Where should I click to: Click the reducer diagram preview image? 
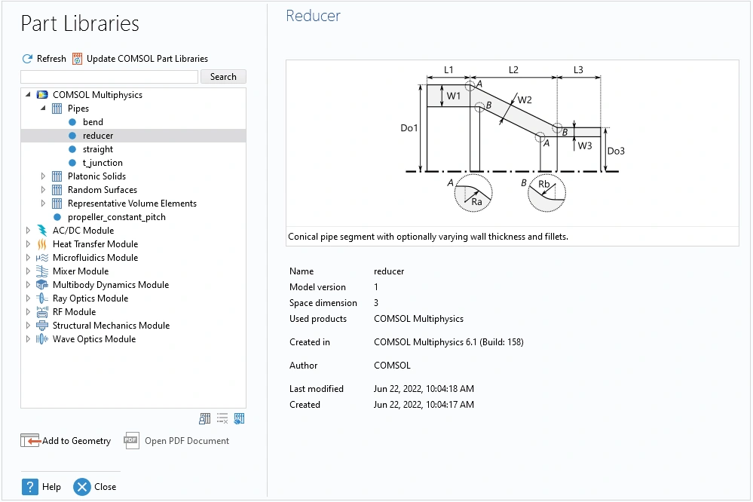click(x=512, y=143)
